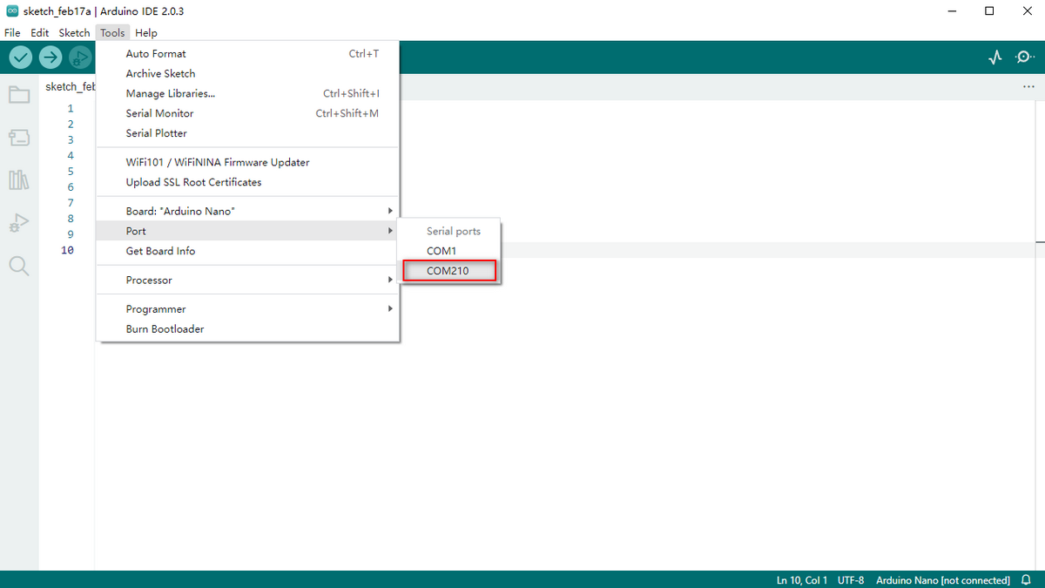Close the Tools menu in menu bar
Viewport: 1045px width, 588px height.
coord(112,33)
